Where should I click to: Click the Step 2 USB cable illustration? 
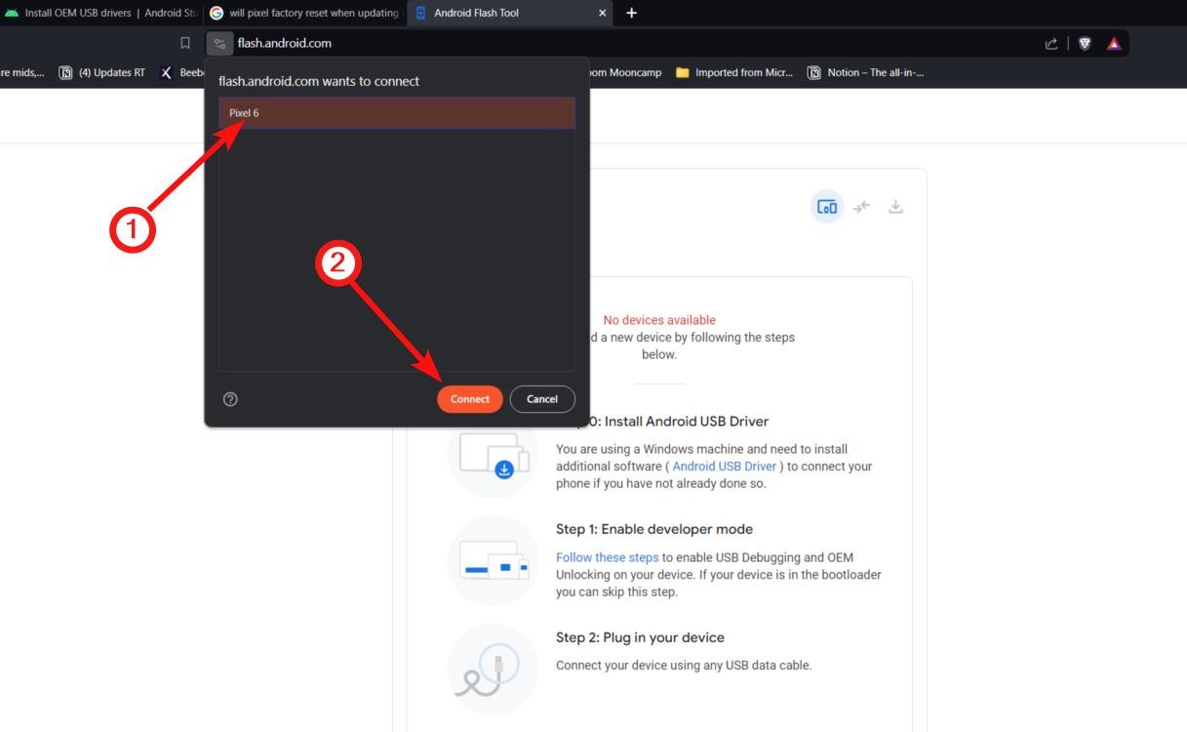493,669
